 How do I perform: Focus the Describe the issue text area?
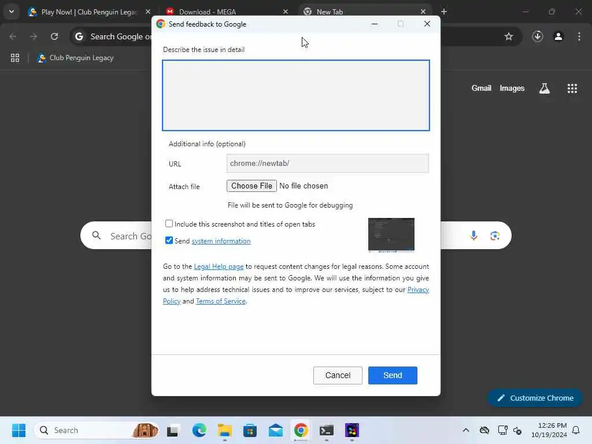[x=296, y=95]
